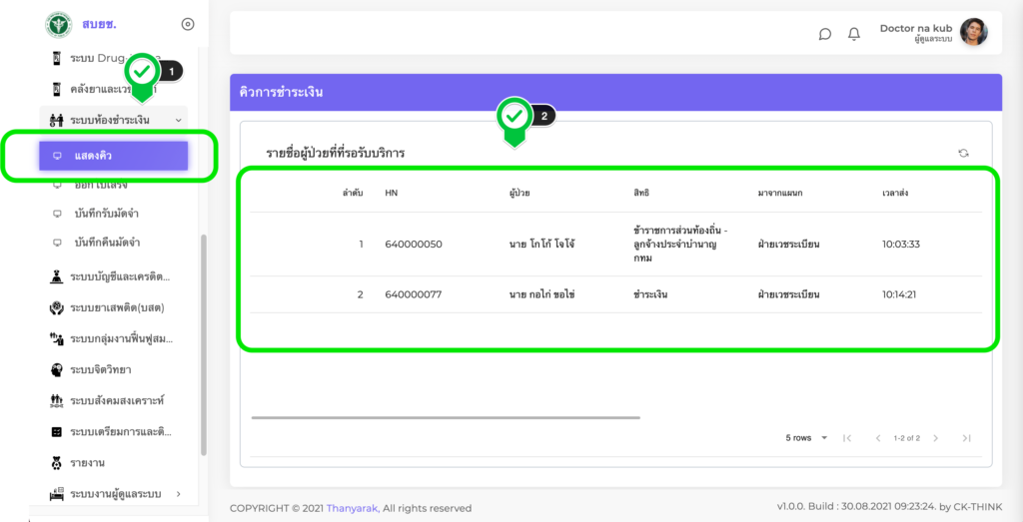The image size is (1023, 522).
Task: Select บันทึกรับมัดจำ in the sidebar
Action: 106,214
